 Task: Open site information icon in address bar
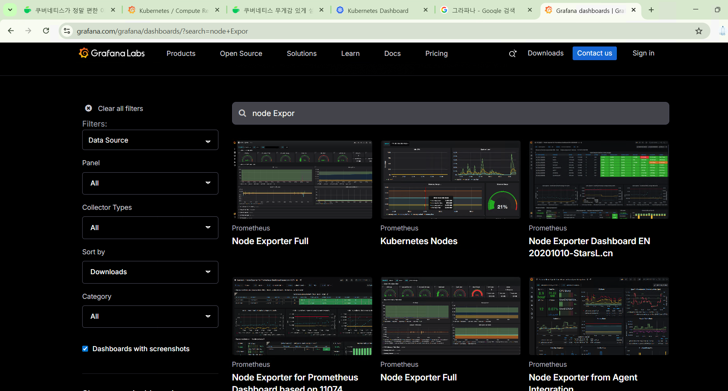67,31
